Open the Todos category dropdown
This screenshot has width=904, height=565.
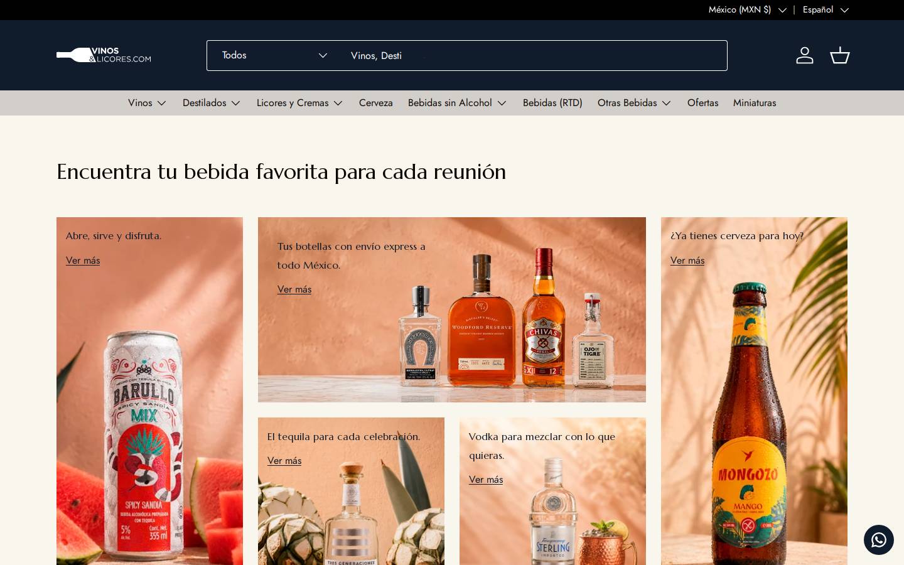[x=274, y=55]
